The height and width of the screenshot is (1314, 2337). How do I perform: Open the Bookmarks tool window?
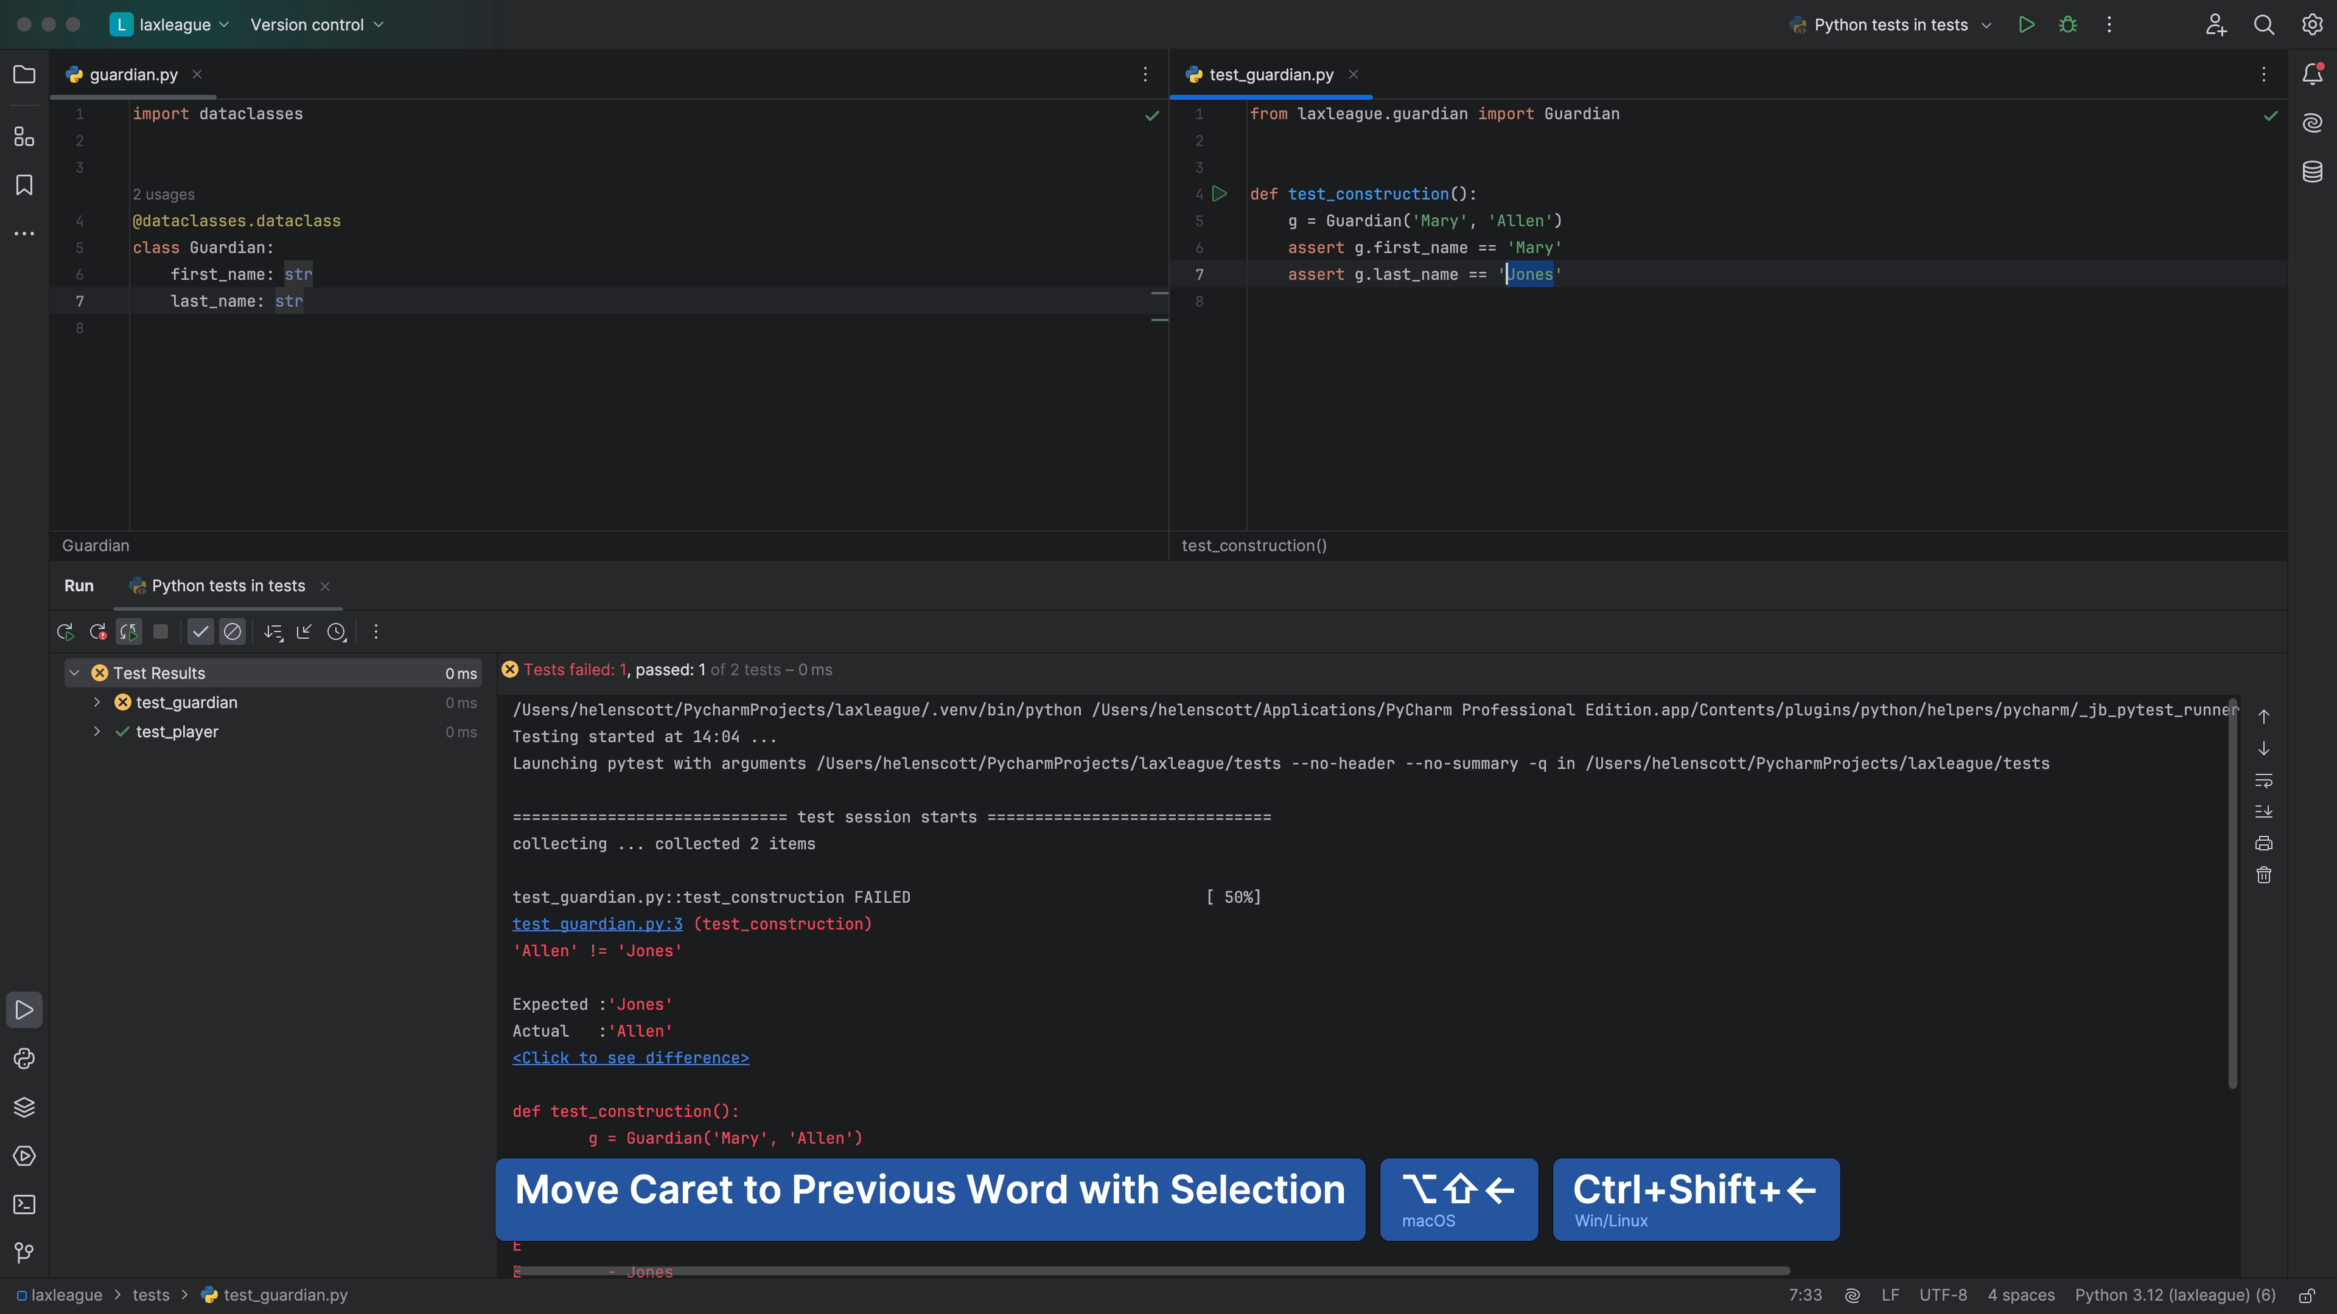tap(24, 185)
